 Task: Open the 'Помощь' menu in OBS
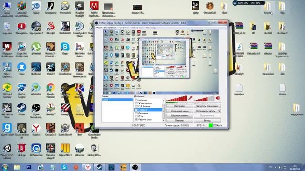[151, 28]
